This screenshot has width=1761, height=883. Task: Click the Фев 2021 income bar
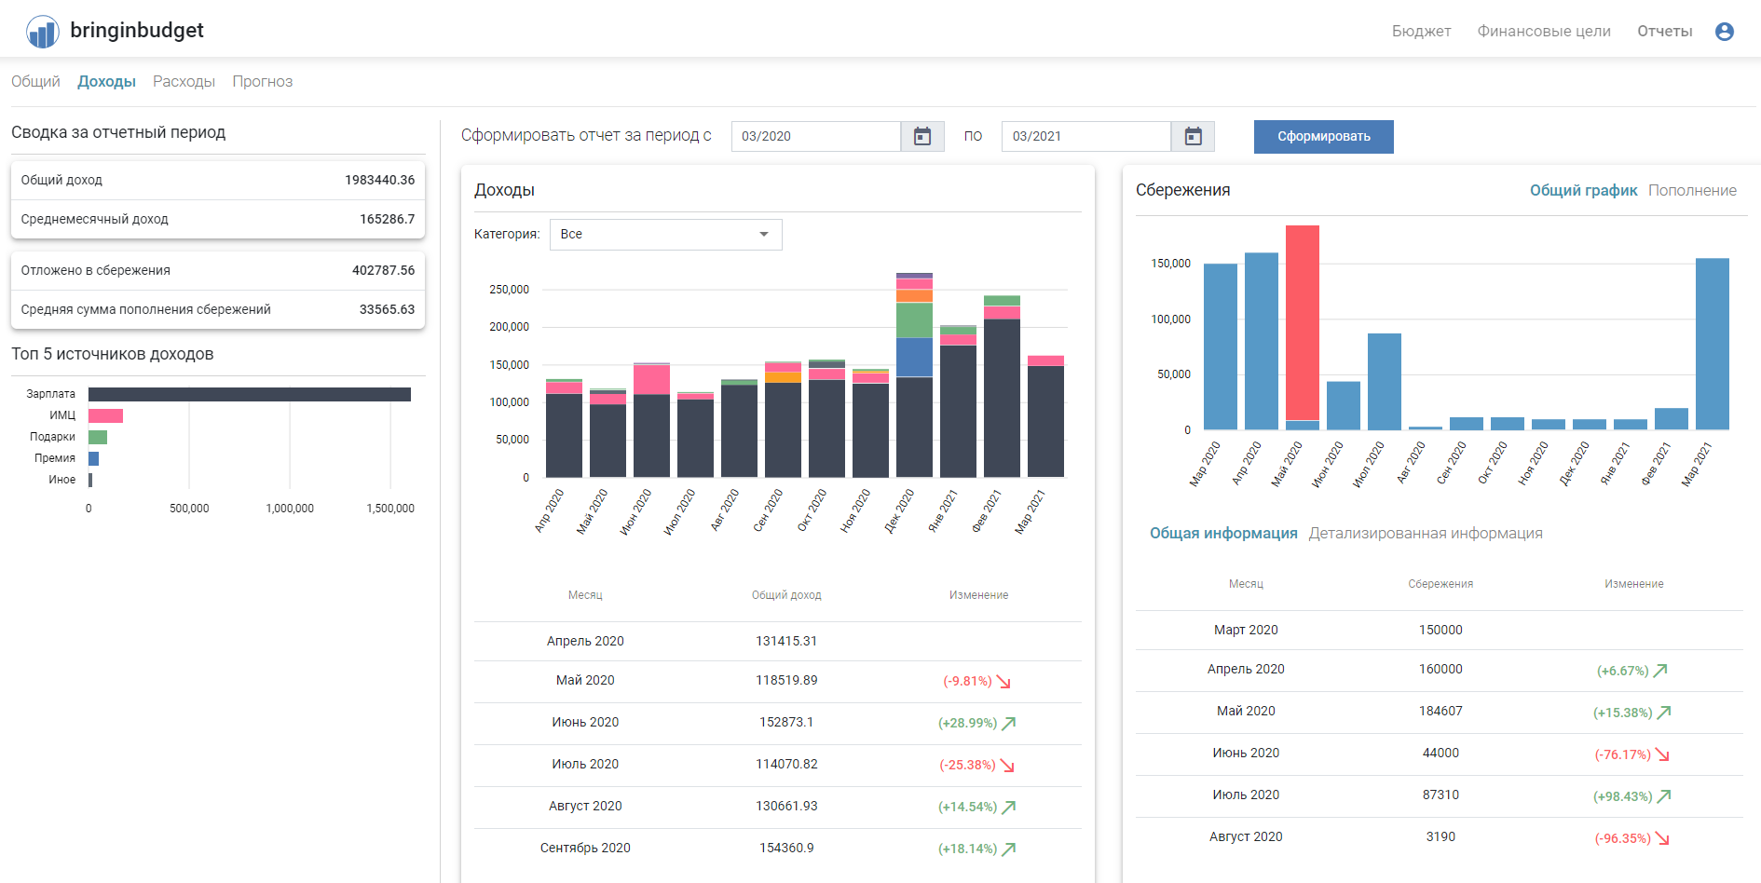point(1002,387)
